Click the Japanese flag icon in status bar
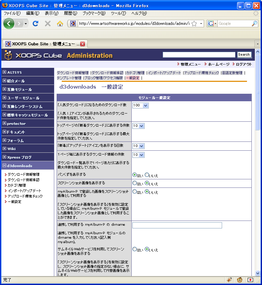The height and width of the screenshot is (285, 262). (250, 280)
